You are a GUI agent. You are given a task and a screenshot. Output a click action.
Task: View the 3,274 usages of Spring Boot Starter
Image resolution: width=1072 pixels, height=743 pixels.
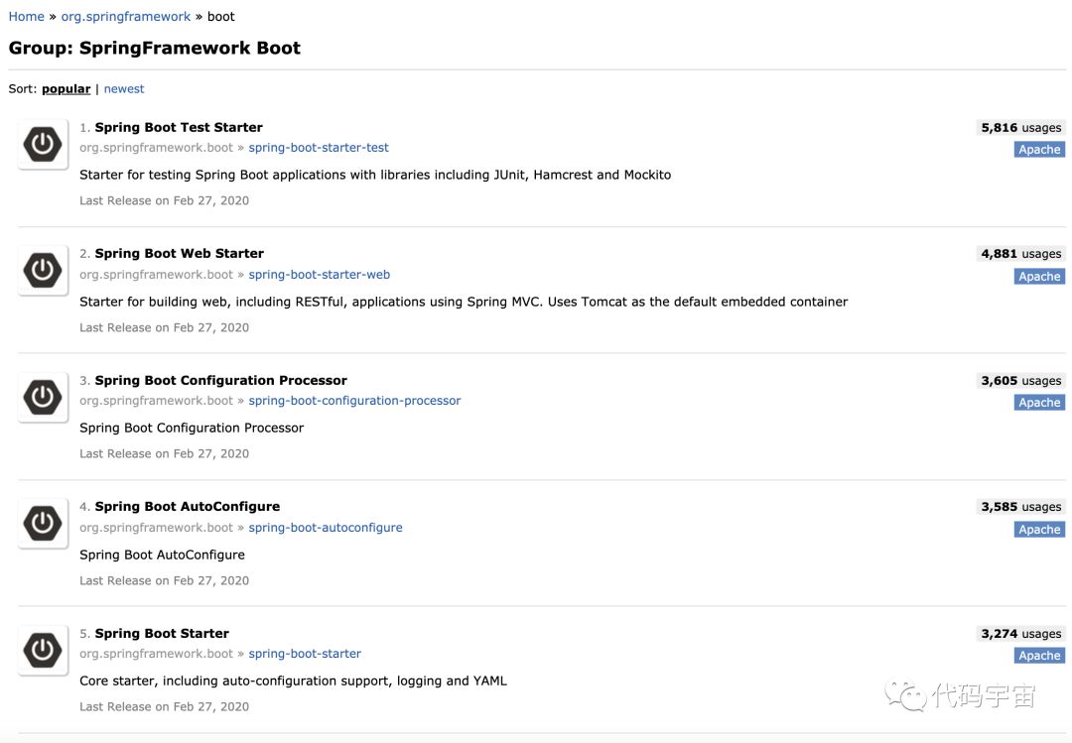tap(1020, 634)
